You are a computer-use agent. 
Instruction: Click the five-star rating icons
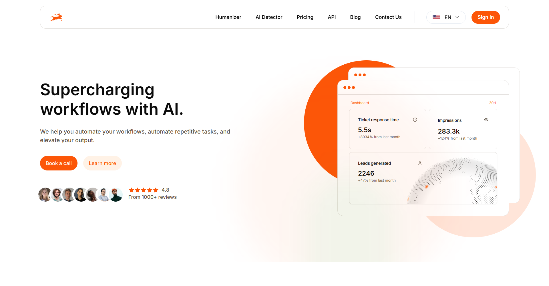(144, 190)
